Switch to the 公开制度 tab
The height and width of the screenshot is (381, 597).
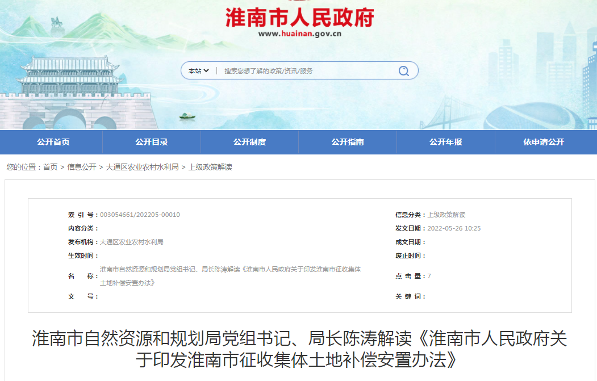tap(248, 143)
